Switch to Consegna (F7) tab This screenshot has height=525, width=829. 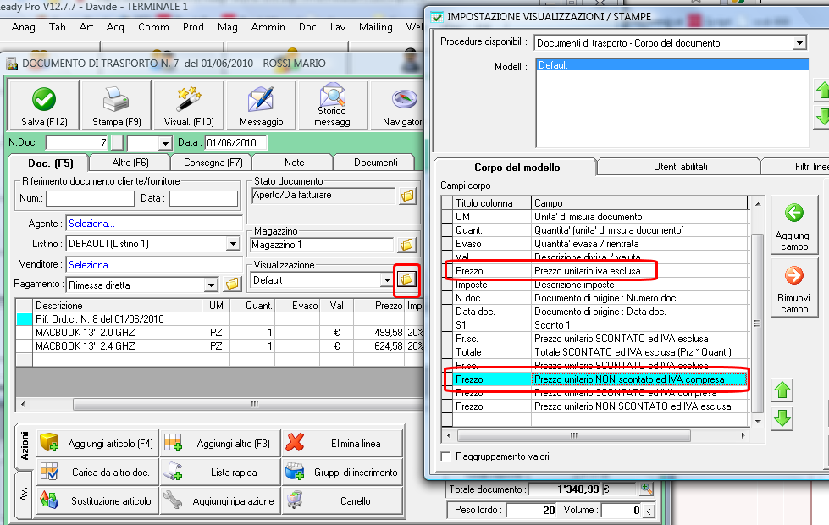point(213,163)
